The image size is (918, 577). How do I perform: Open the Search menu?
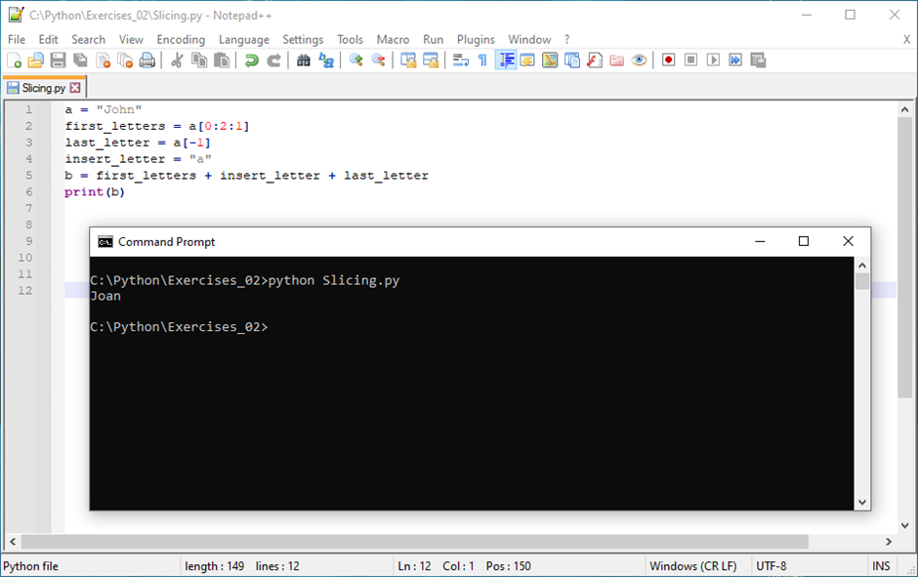pyautogui.click(x=89, y=39)
